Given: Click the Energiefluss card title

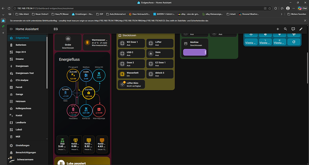Looking at the screenshot, I should click(x=69, y=59).
